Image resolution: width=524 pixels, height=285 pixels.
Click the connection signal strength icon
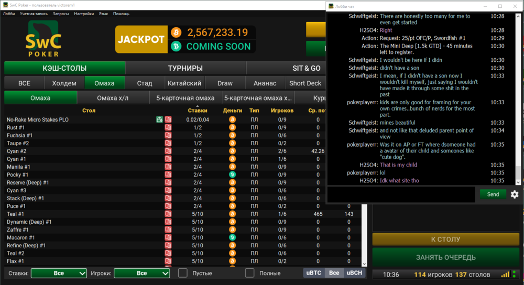point(505,275)
